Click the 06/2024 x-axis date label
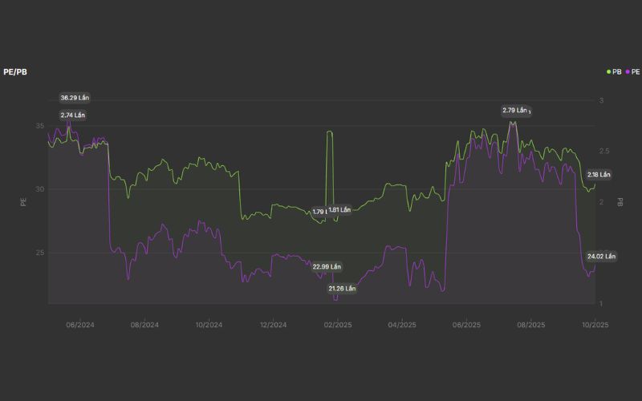The width and height of the screenshot is (642, 401). (80, 325)
